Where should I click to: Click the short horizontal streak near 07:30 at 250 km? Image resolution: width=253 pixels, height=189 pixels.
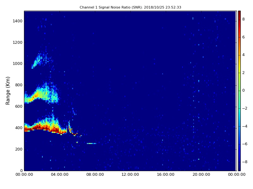pos(91,143)
